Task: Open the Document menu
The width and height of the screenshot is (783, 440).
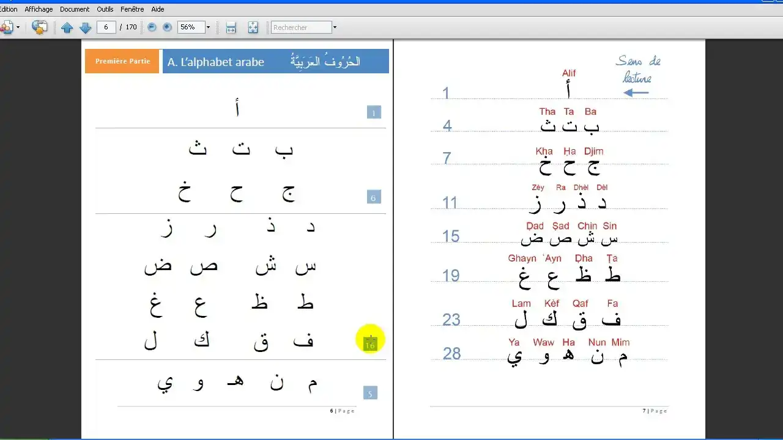Action: 75,9
